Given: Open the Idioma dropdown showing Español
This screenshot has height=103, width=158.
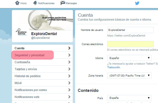Looking at the screenshot, I should point(129,58).
